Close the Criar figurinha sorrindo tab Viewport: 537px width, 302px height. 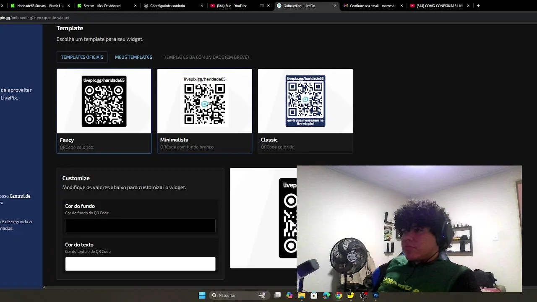[202, 6]
